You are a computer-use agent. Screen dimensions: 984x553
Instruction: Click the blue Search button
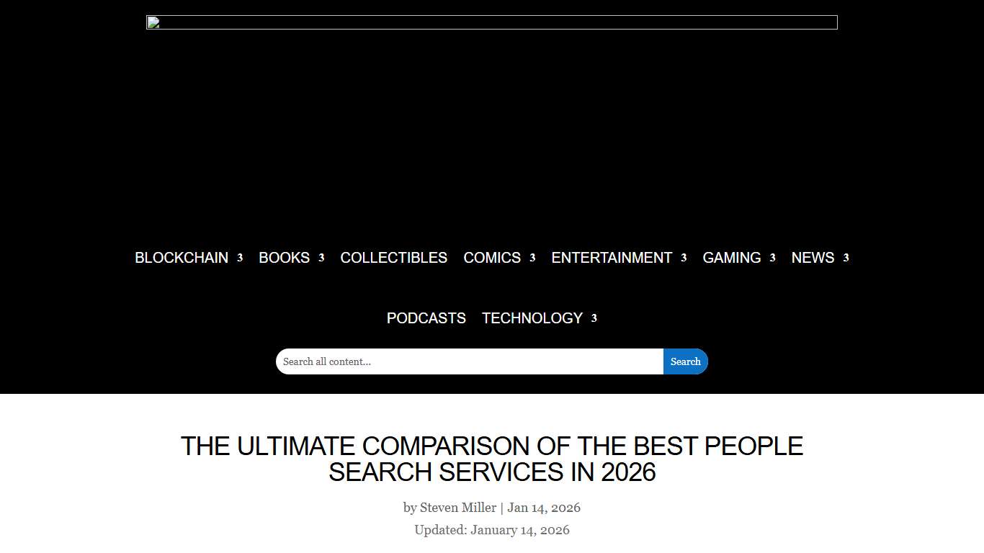tap(685, 361)
